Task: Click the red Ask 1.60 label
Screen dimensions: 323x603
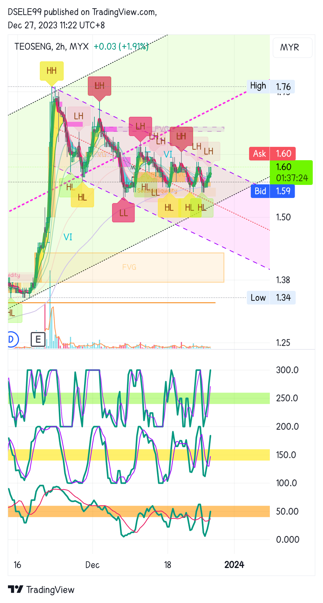Action: coord(272,154)
